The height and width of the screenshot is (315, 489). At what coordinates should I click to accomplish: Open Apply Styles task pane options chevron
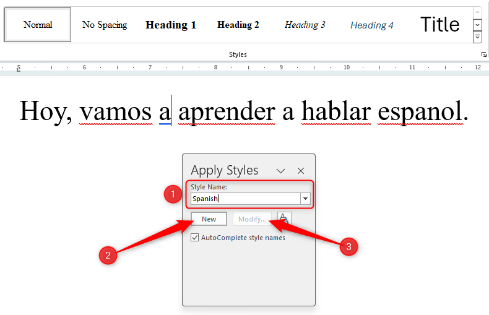(280, 171)
